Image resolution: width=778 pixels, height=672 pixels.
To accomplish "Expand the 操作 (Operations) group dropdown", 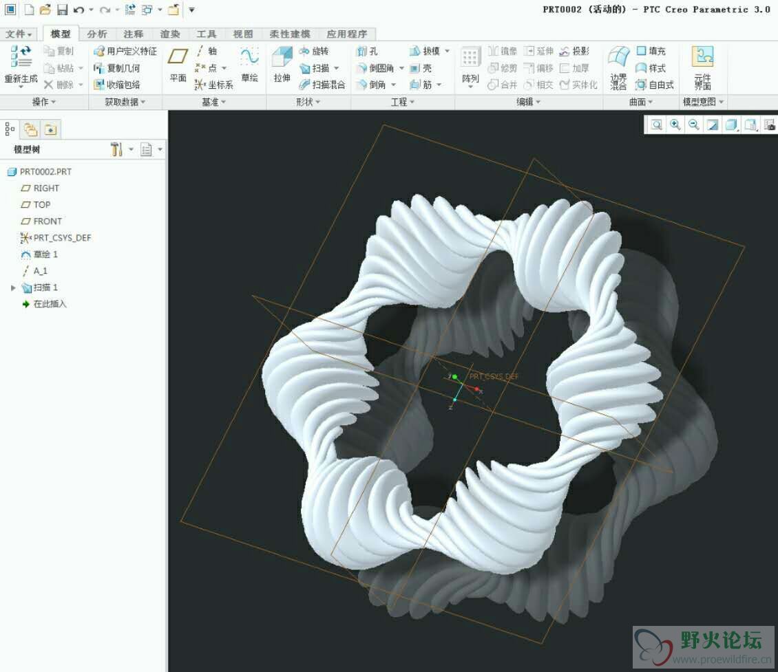I will [x=43, y=102].
